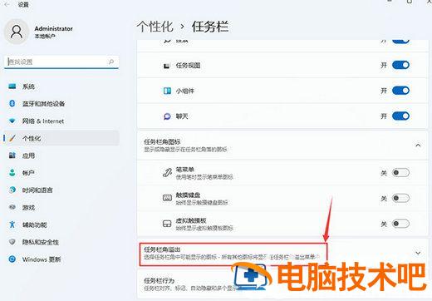Turn off the 小组件 toggle
Viewport: 432px width, 301px height.
pyautogui.click(x=400, y=91)
